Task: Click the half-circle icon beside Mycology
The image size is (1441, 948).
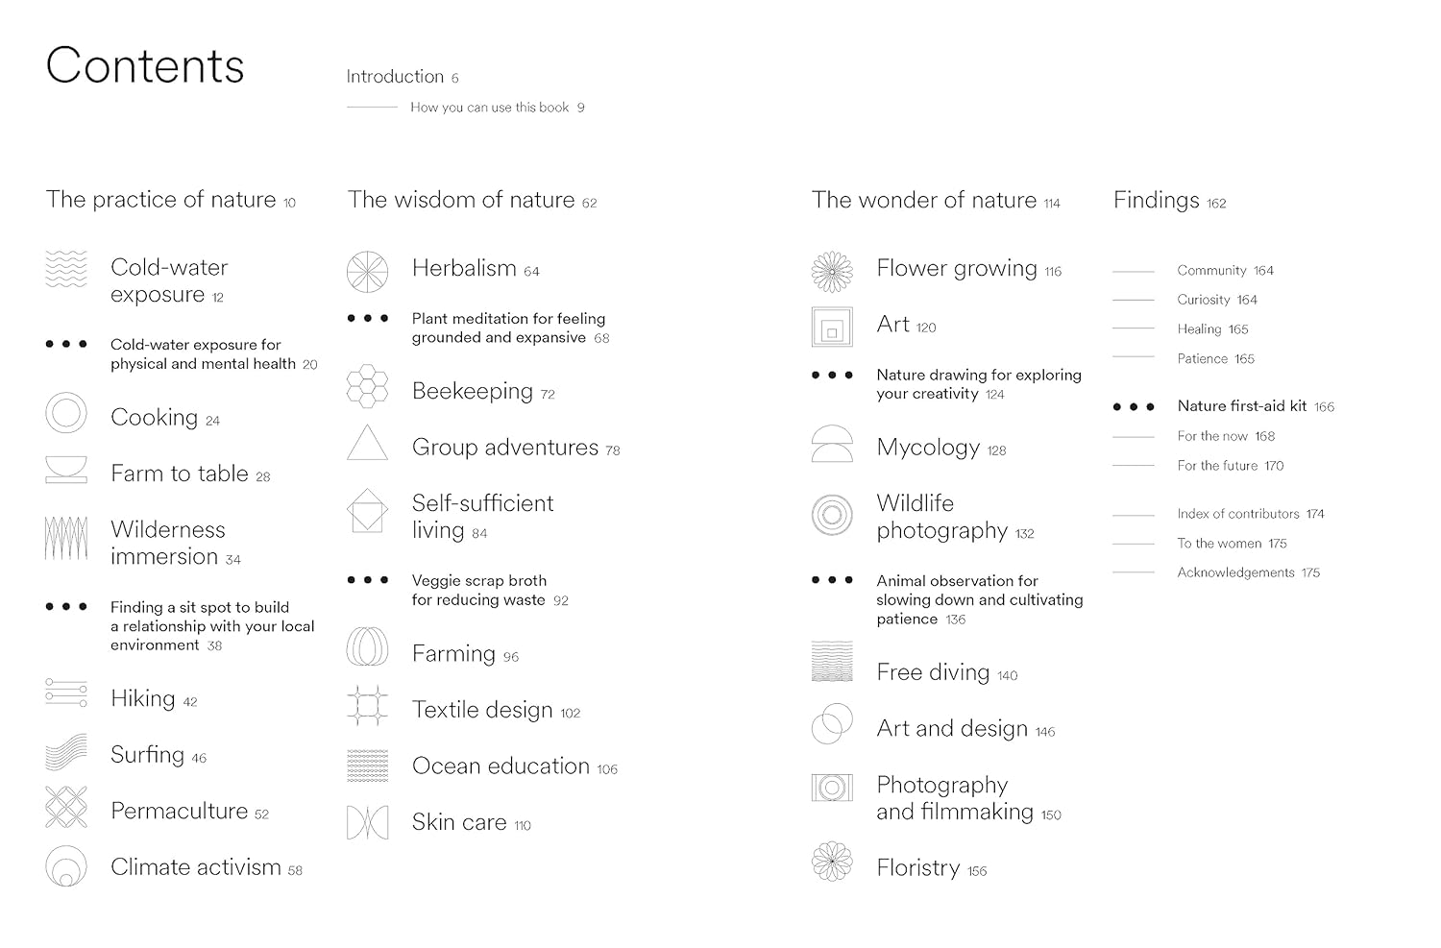Action: pos(832,445)
